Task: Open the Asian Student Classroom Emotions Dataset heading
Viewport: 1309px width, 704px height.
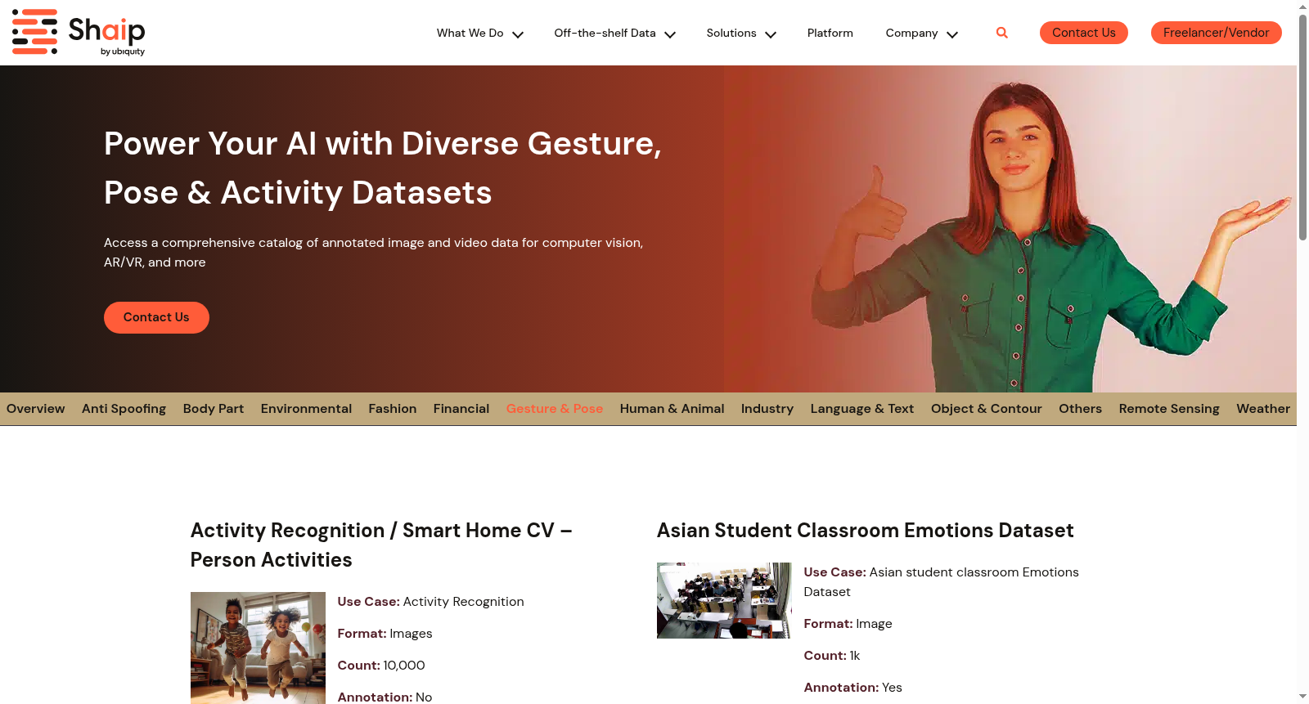Action: [x=866, y=531]
